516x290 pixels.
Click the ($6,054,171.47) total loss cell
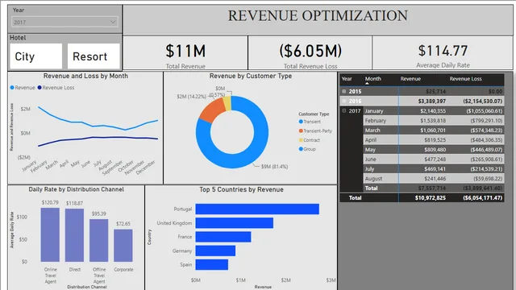click(x=482, y=198)
